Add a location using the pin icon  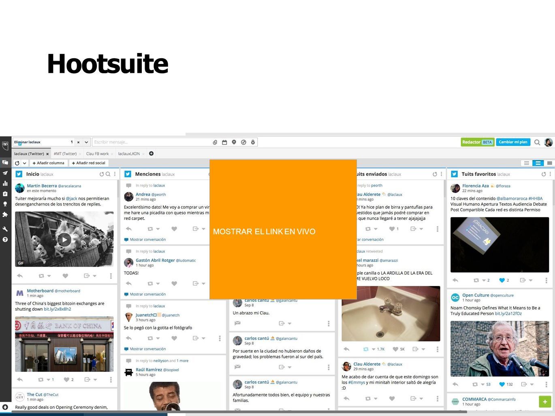tap(234, 142)
